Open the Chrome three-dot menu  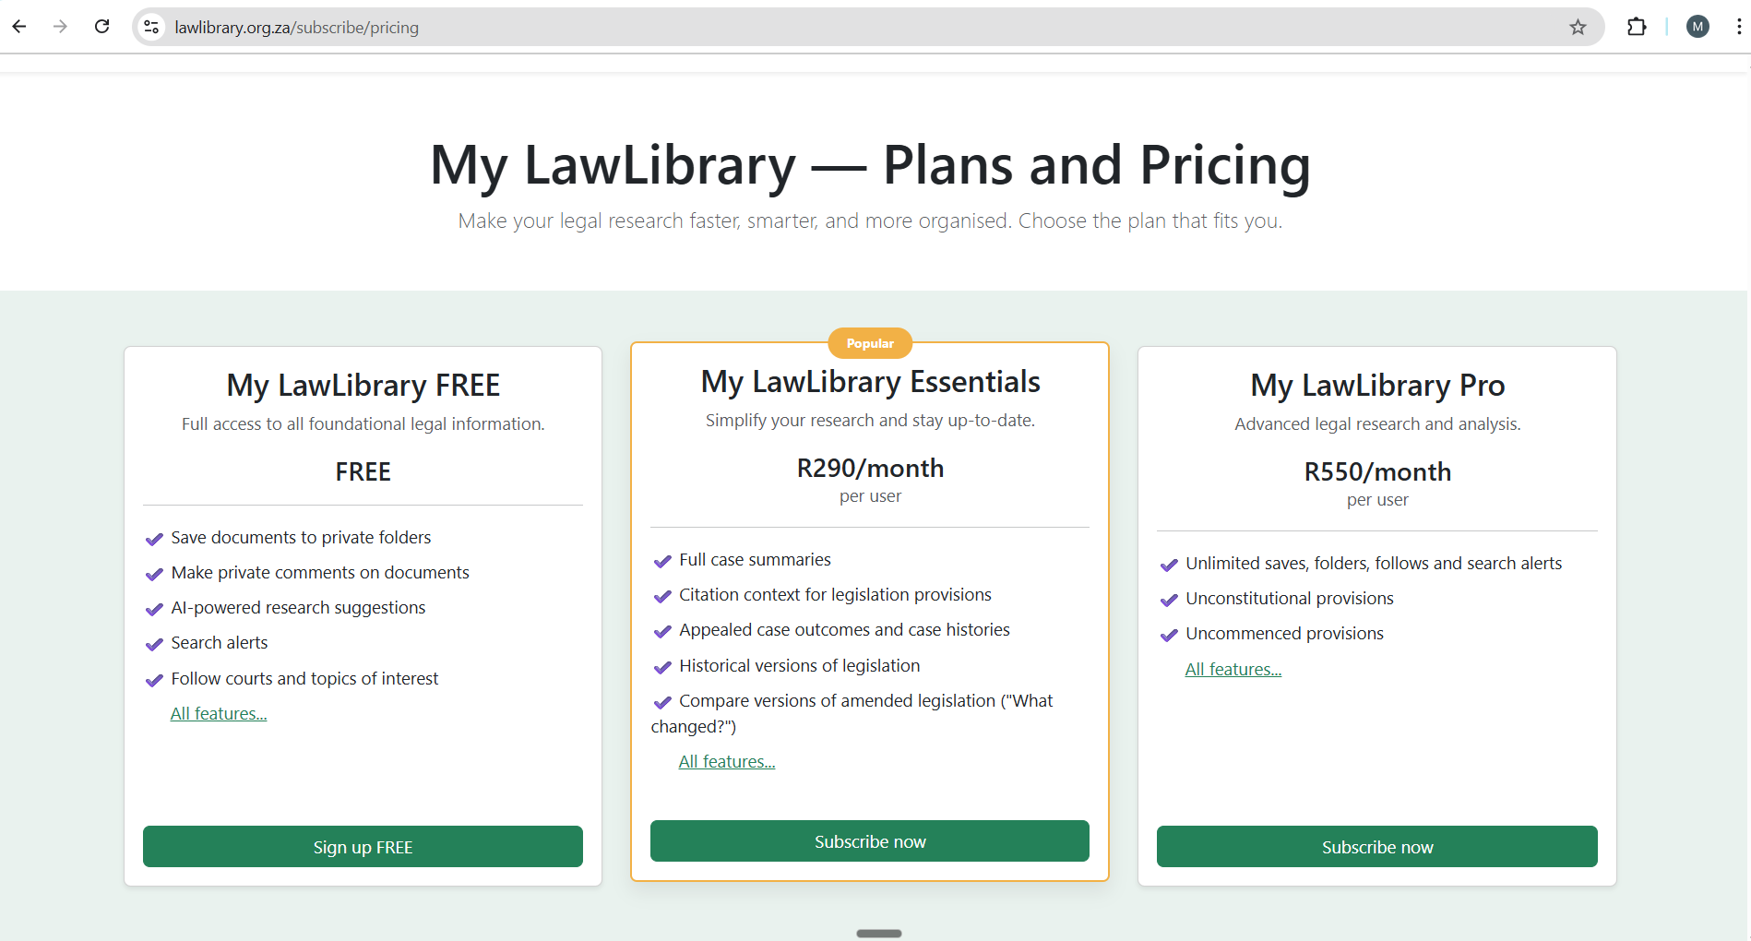click(1739, 28)
